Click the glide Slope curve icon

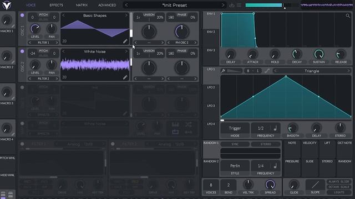(x=315, y=185)
